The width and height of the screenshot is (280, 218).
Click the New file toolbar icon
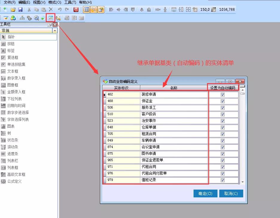5,10
